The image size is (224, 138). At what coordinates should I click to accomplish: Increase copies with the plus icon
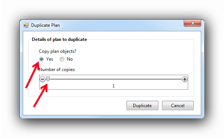[x=184, y=79]
